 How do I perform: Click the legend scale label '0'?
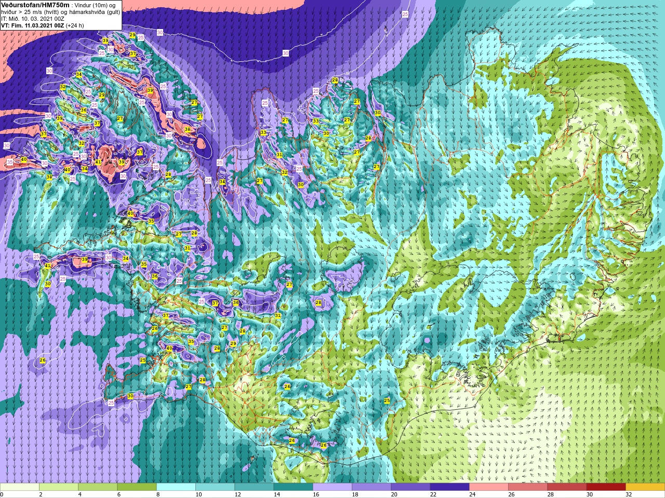pyautogui.click(x=2, y=494)
